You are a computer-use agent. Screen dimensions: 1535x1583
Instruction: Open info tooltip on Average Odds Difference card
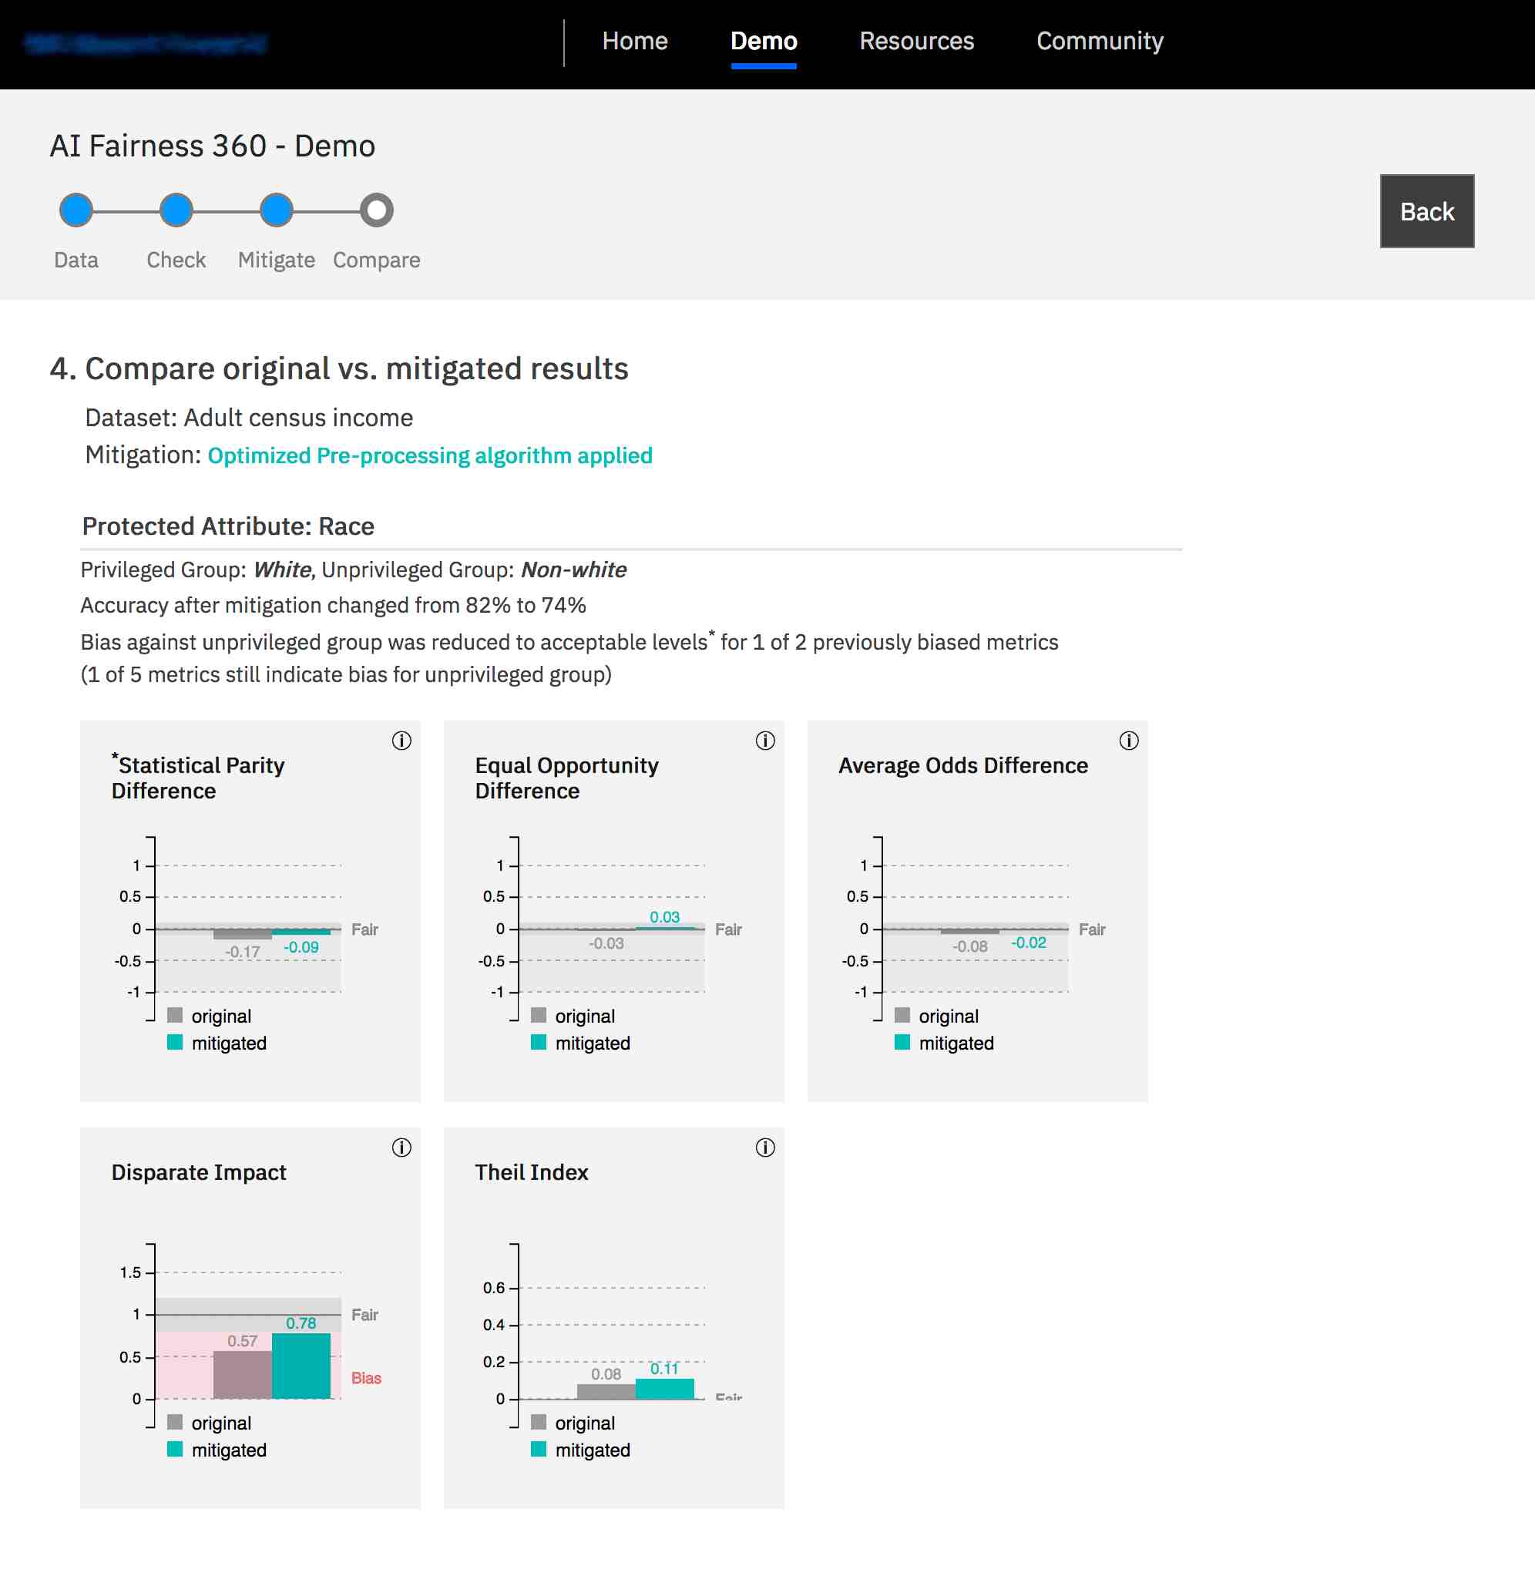click(1129, 740)
